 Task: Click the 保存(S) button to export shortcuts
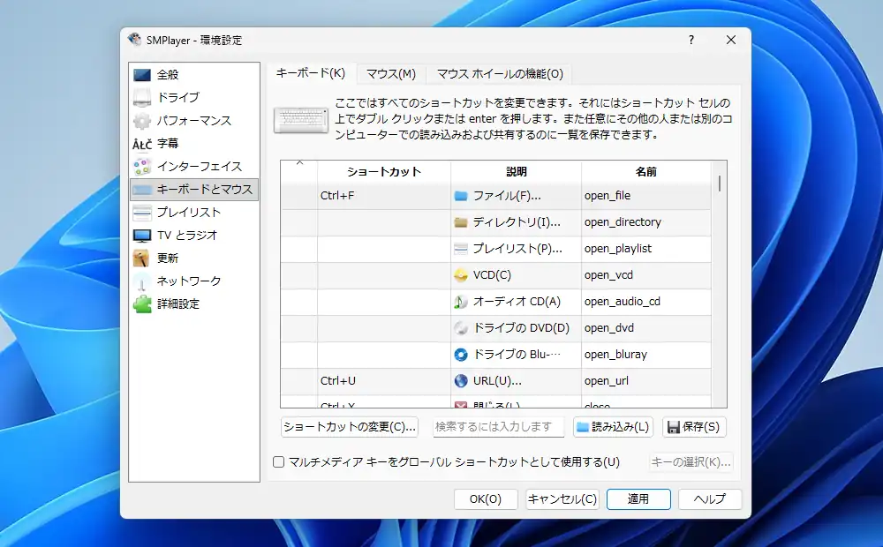694,427
